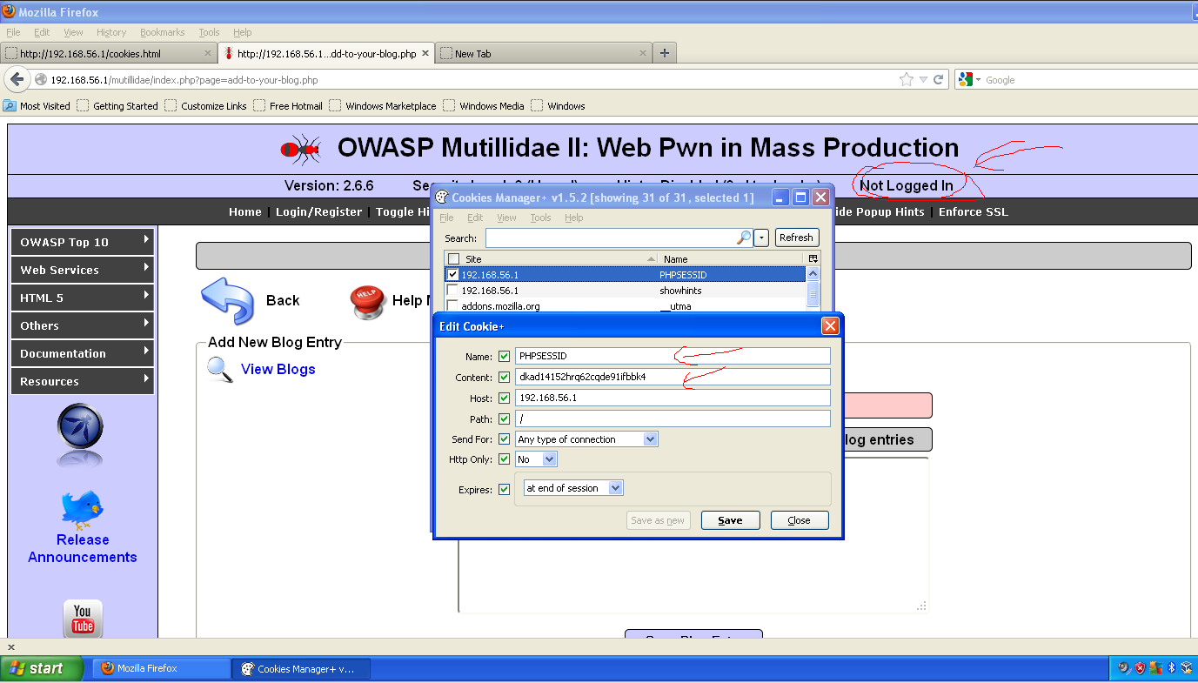Viewport: 1198px width, 683px height.
Task: Click the Twitter bird icon
Action: tap(82, 509)
